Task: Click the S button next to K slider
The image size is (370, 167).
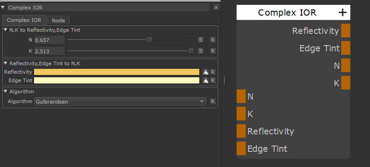Action: click(x=200, y=51)
